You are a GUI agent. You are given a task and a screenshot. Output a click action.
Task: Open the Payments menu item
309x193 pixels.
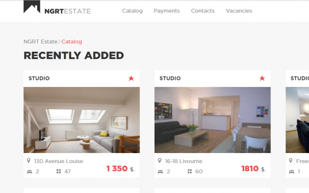[166, 11]
